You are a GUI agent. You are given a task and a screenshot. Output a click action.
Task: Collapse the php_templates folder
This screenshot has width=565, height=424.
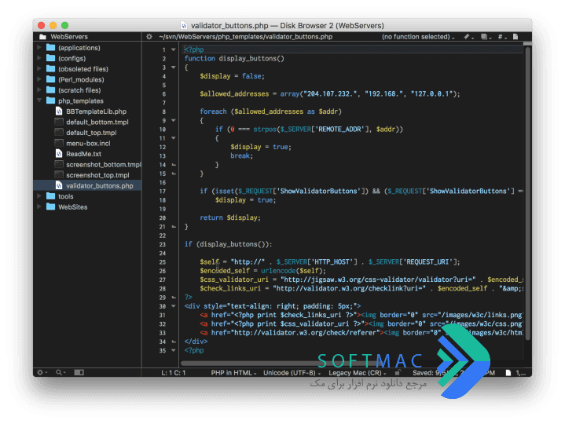[x=39, y=101]
